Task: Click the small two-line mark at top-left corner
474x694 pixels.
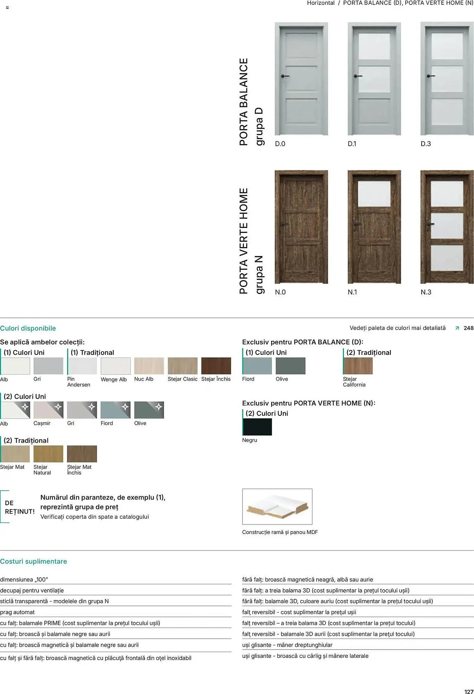Action: coord(7,7)
